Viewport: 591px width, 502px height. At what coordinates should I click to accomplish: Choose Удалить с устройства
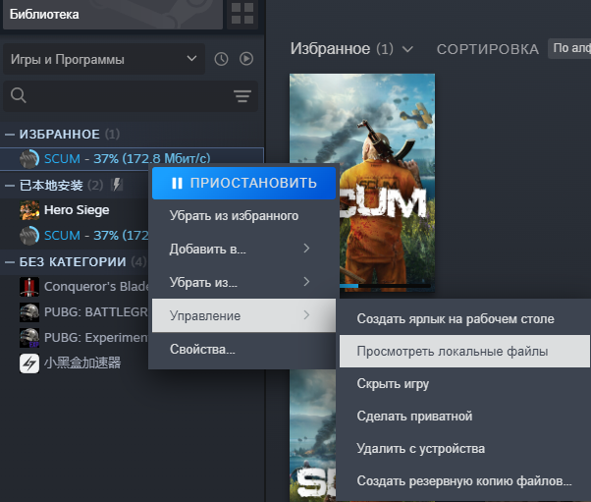point(464,448)
